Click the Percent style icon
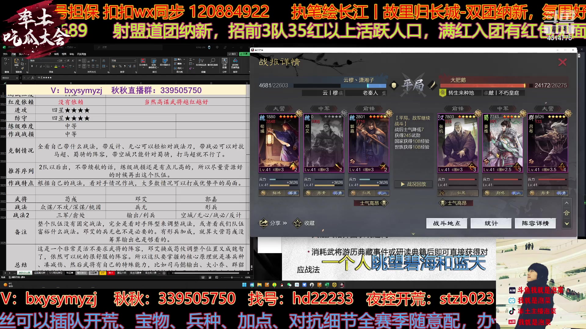Image resolution: width=586 pixels, height=329 pixels. click(x=120, y=66)
